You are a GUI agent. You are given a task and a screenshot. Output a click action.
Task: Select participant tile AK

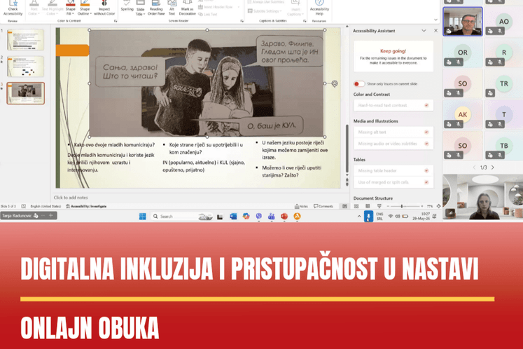click(x=462, y=114)
